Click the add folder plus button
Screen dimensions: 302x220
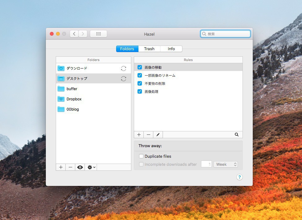61,167
